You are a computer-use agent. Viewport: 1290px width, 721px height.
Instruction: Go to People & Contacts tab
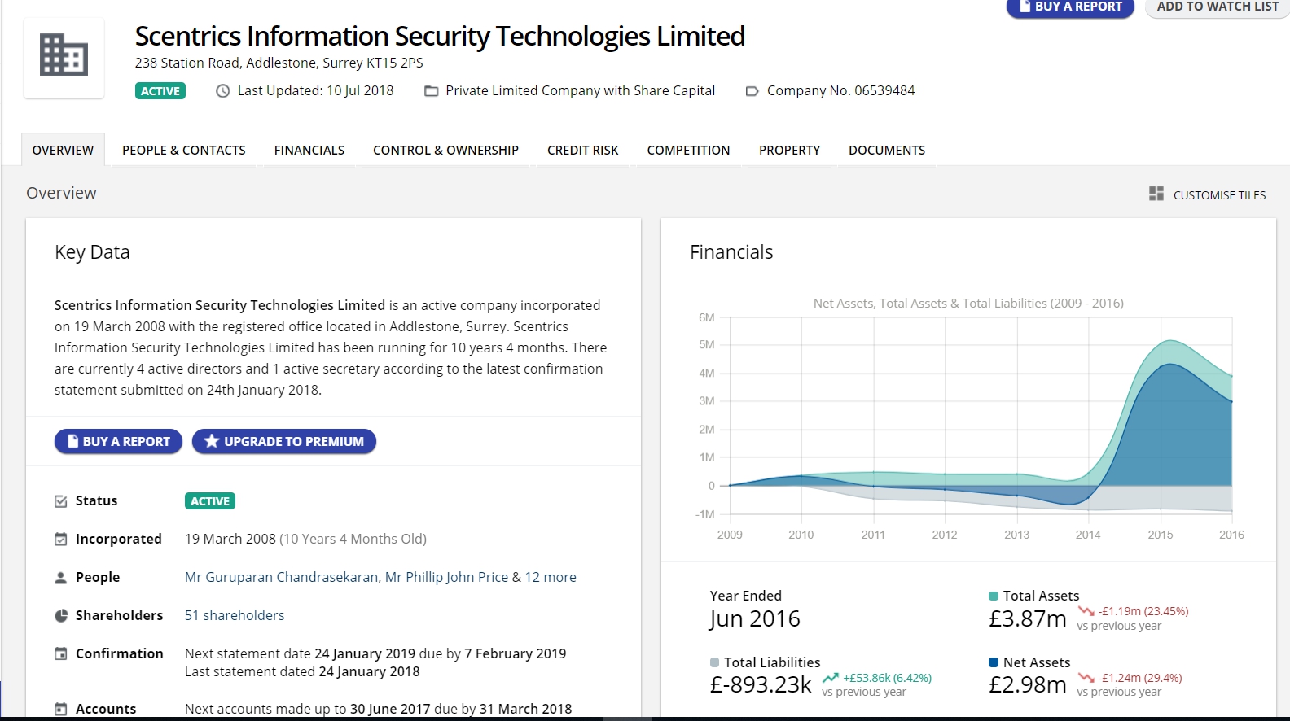click(x=183, y=151)
